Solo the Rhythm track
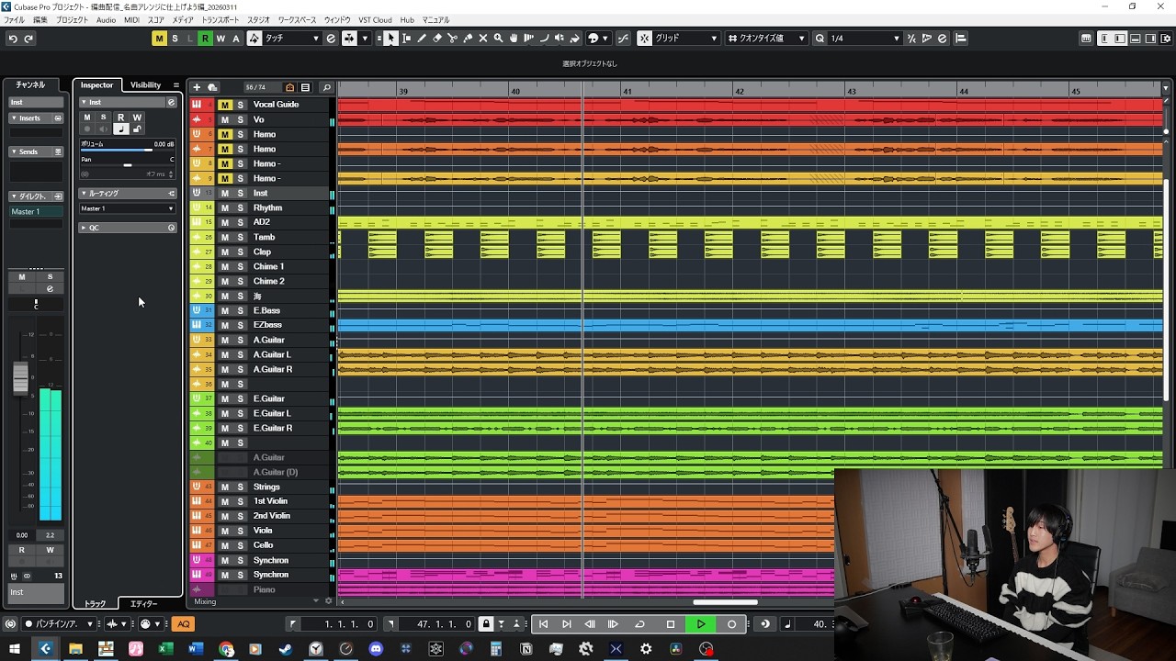 click(x=241, y=208)
